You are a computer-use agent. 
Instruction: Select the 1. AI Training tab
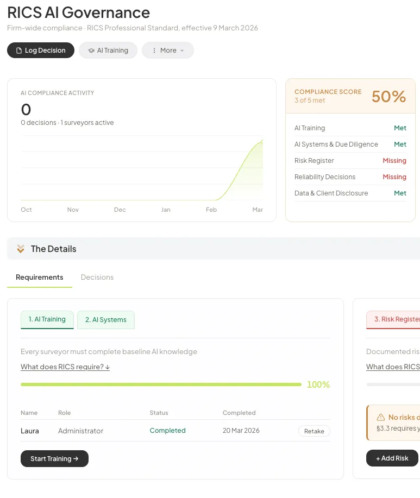tap(47, 319)
